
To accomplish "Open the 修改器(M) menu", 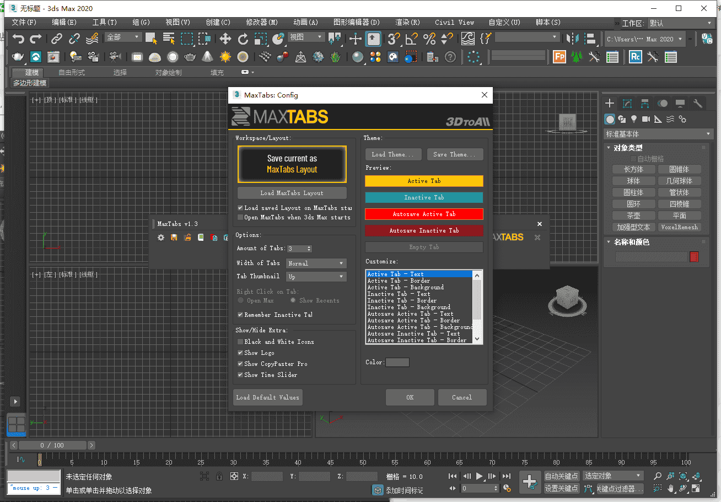I will coord(262,23).
